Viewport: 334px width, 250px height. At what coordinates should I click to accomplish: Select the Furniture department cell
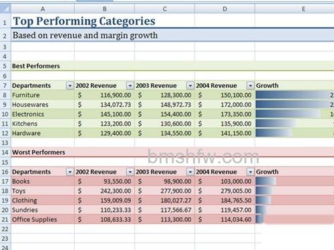tap(43, 95)
